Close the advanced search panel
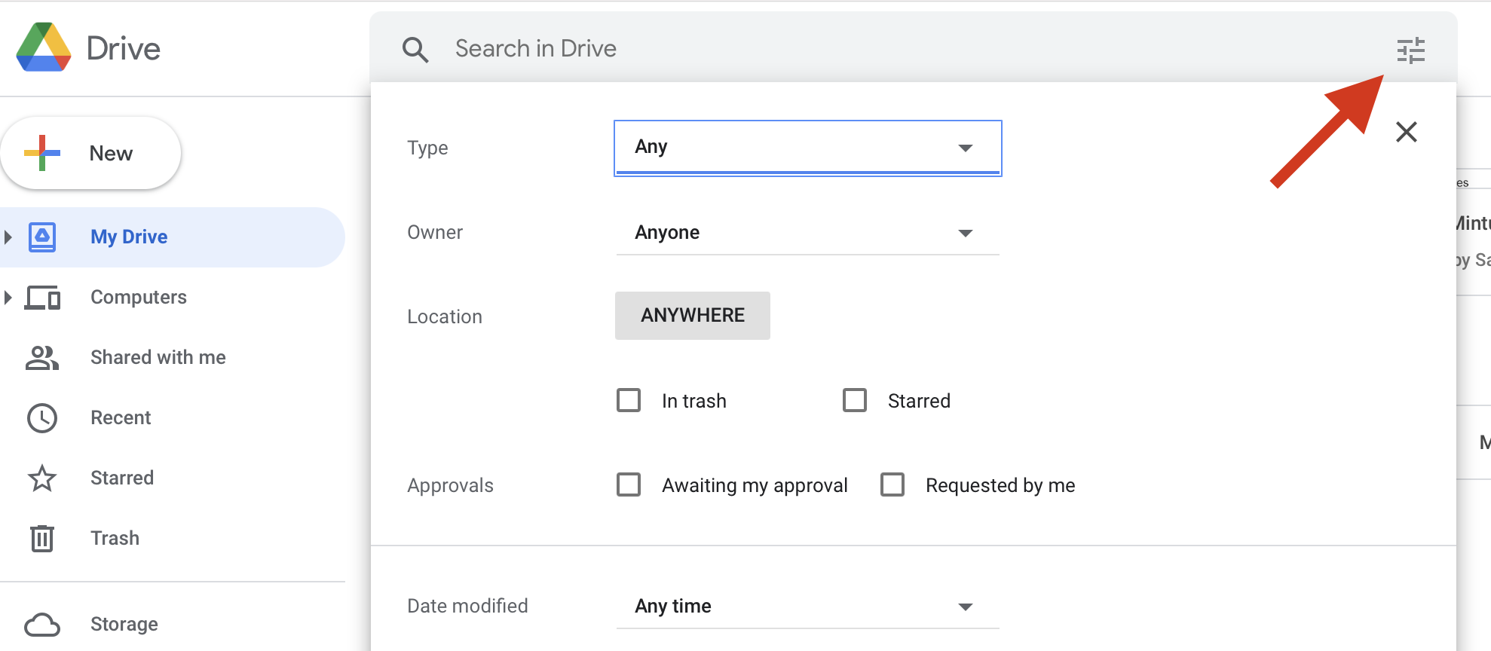The image size is (1491, 651). click(1406, 133)
